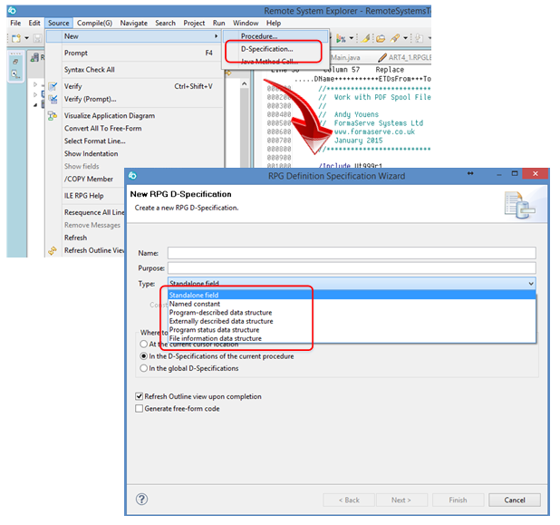Click the Finish button
This screenshot has height=525, width=560.
(457, 500)
